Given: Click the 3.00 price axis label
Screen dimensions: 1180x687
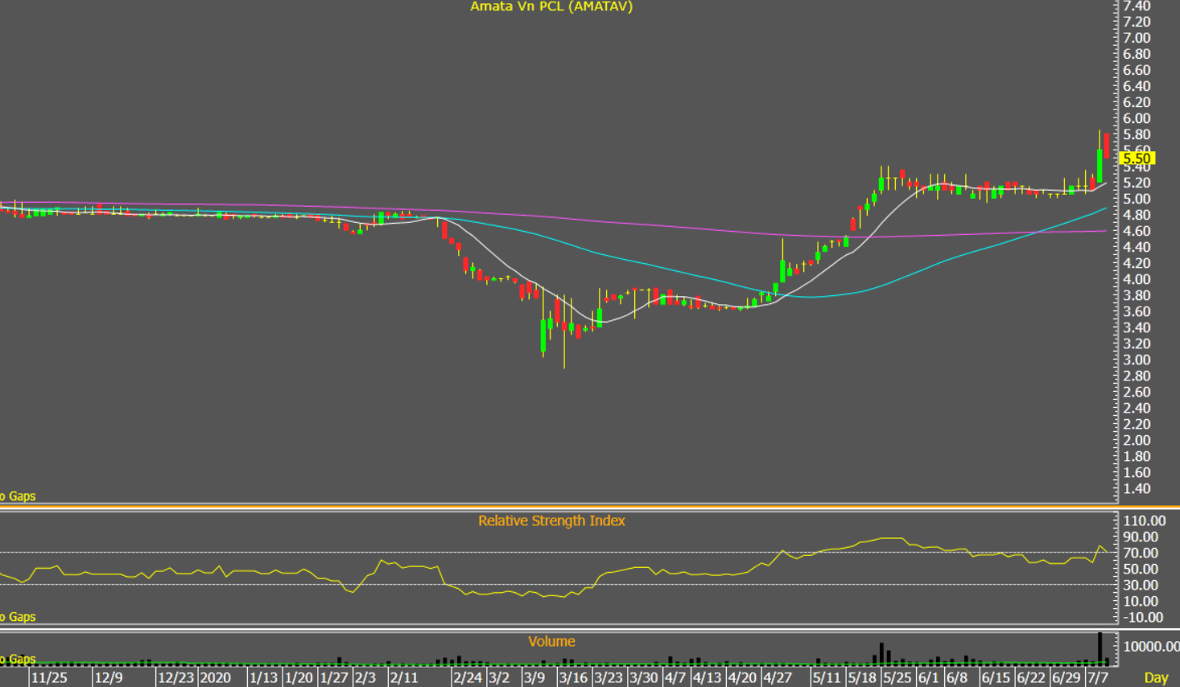Looking at the screenshot, I should click(1137, 360).
